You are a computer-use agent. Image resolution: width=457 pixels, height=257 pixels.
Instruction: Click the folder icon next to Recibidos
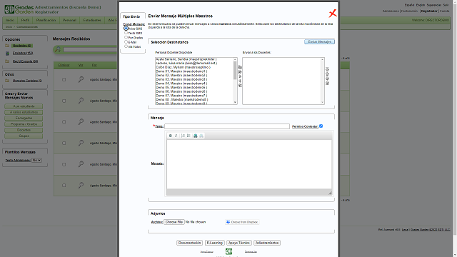(7, 46)
